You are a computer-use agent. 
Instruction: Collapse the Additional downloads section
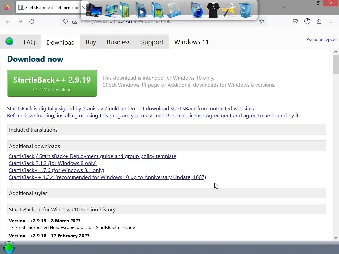167,146
